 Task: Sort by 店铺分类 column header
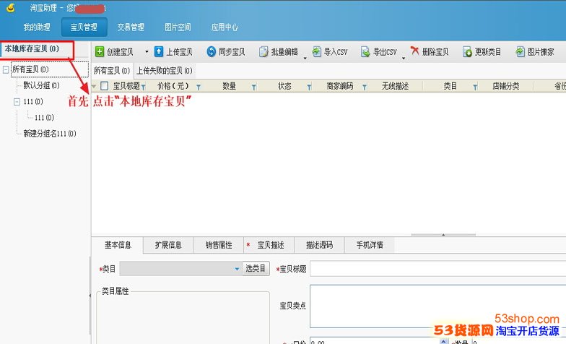505,86
